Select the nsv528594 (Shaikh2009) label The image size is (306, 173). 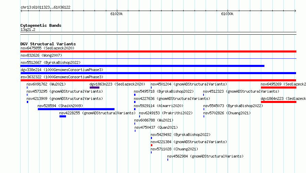(x=60, y=106)
